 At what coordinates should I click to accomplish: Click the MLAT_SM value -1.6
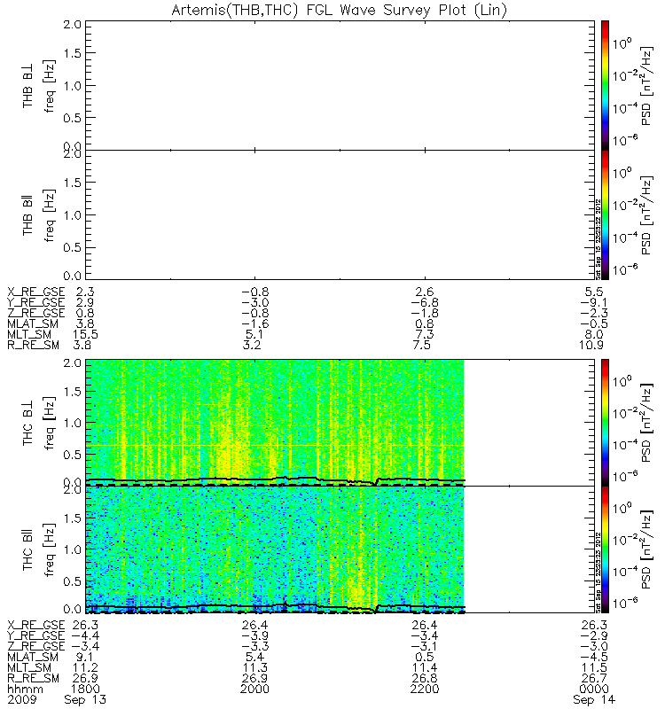click(x=255, y=323)
